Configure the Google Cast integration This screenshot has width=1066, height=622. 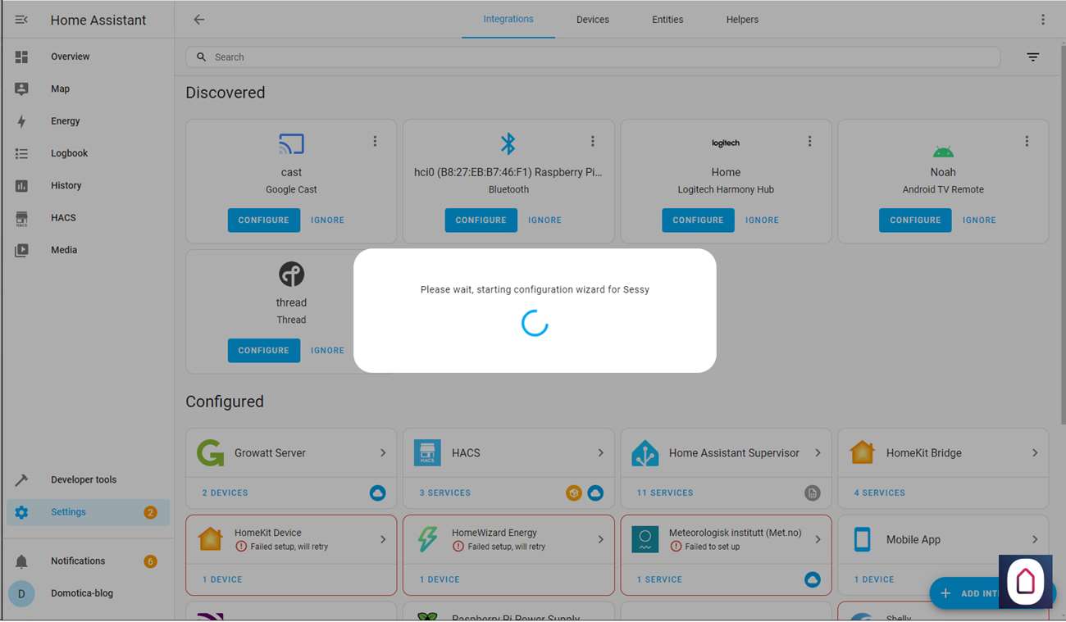[x=264, y=220]
